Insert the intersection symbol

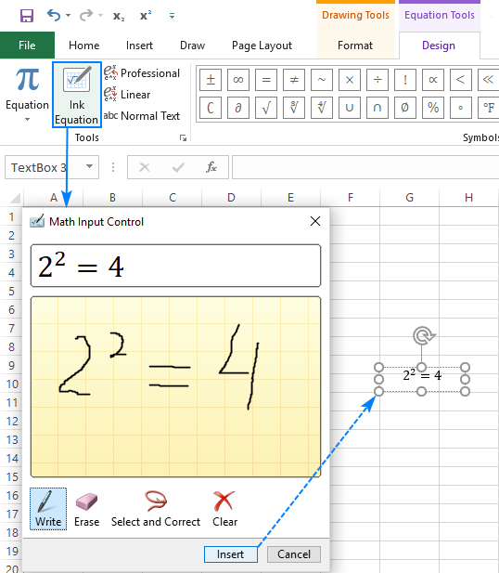point(377,108)
